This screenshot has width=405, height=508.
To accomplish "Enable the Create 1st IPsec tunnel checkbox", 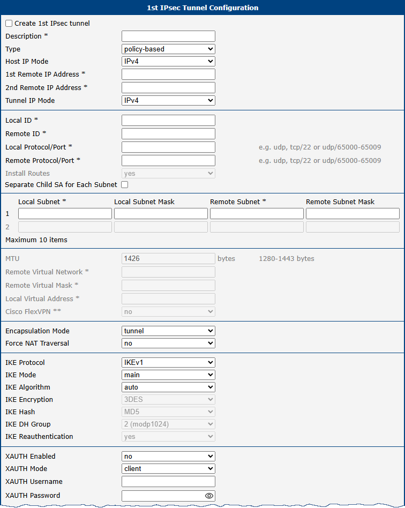I will (9, 24).
